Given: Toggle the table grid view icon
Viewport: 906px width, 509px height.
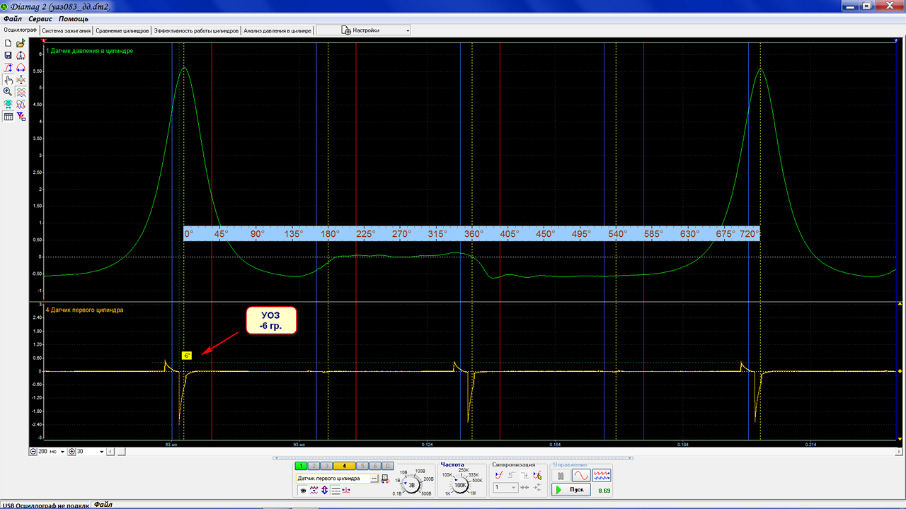Looking at the screenshot, I should 8,117.
